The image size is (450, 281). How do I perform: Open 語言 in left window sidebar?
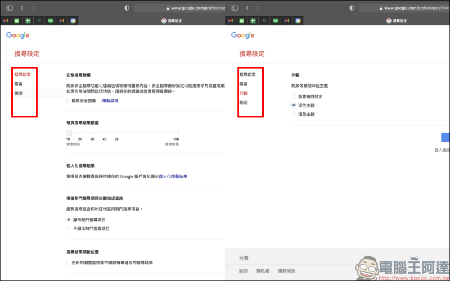(19, 84)
